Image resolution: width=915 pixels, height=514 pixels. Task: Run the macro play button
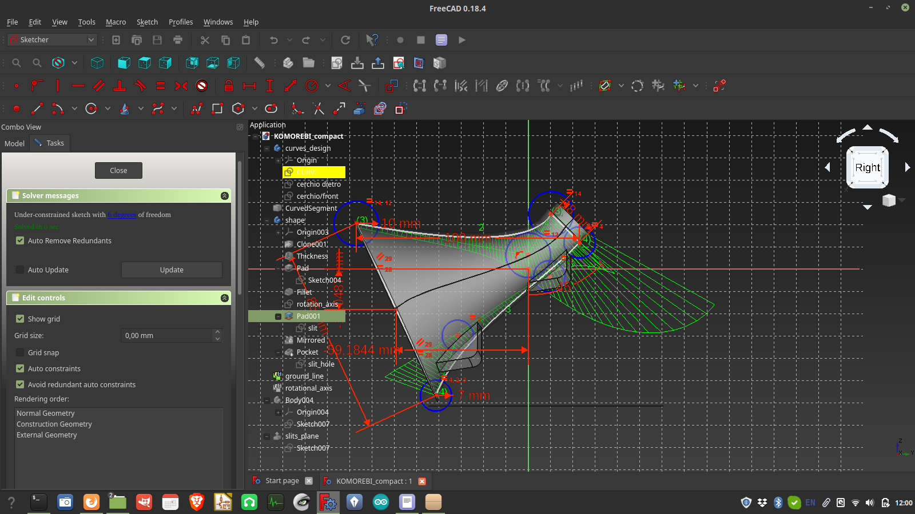pyautogui.click(x=462, y=40)
